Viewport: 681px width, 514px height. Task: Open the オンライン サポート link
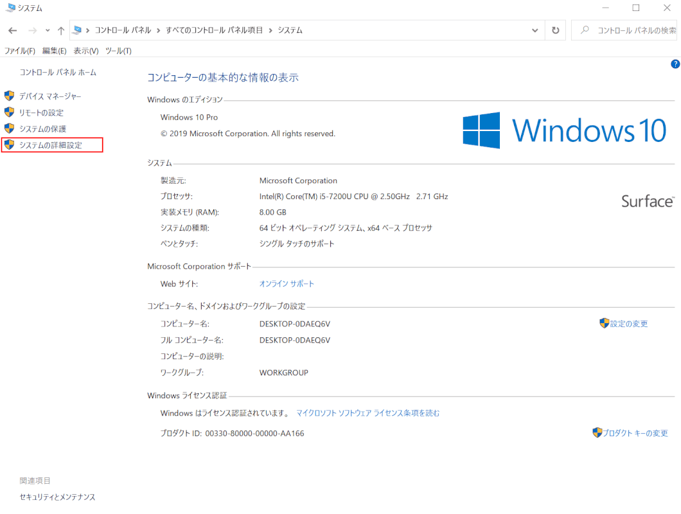click(287, 284)
